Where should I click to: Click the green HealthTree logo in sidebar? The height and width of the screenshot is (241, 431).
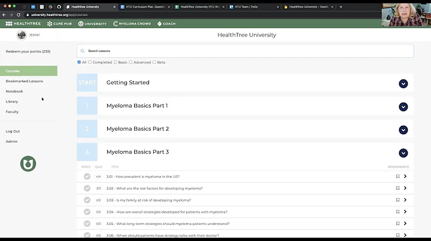pos(28,163)
